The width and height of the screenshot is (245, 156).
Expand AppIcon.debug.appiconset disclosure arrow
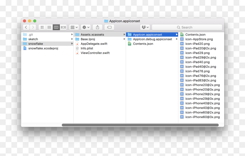177,39
